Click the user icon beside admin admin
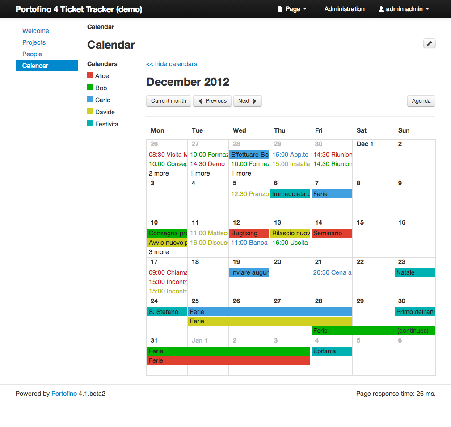 [380, 9]
